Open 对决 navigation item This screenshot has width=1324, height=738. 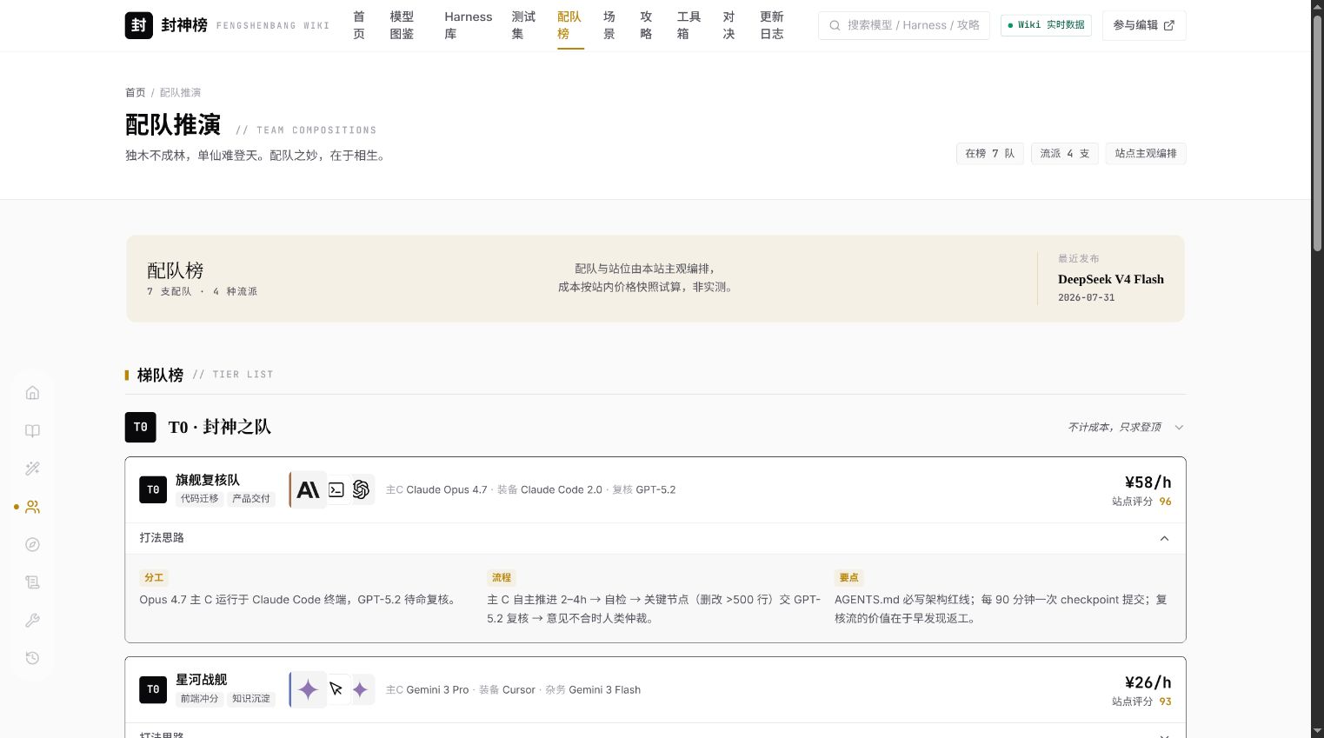coord(729,25)
